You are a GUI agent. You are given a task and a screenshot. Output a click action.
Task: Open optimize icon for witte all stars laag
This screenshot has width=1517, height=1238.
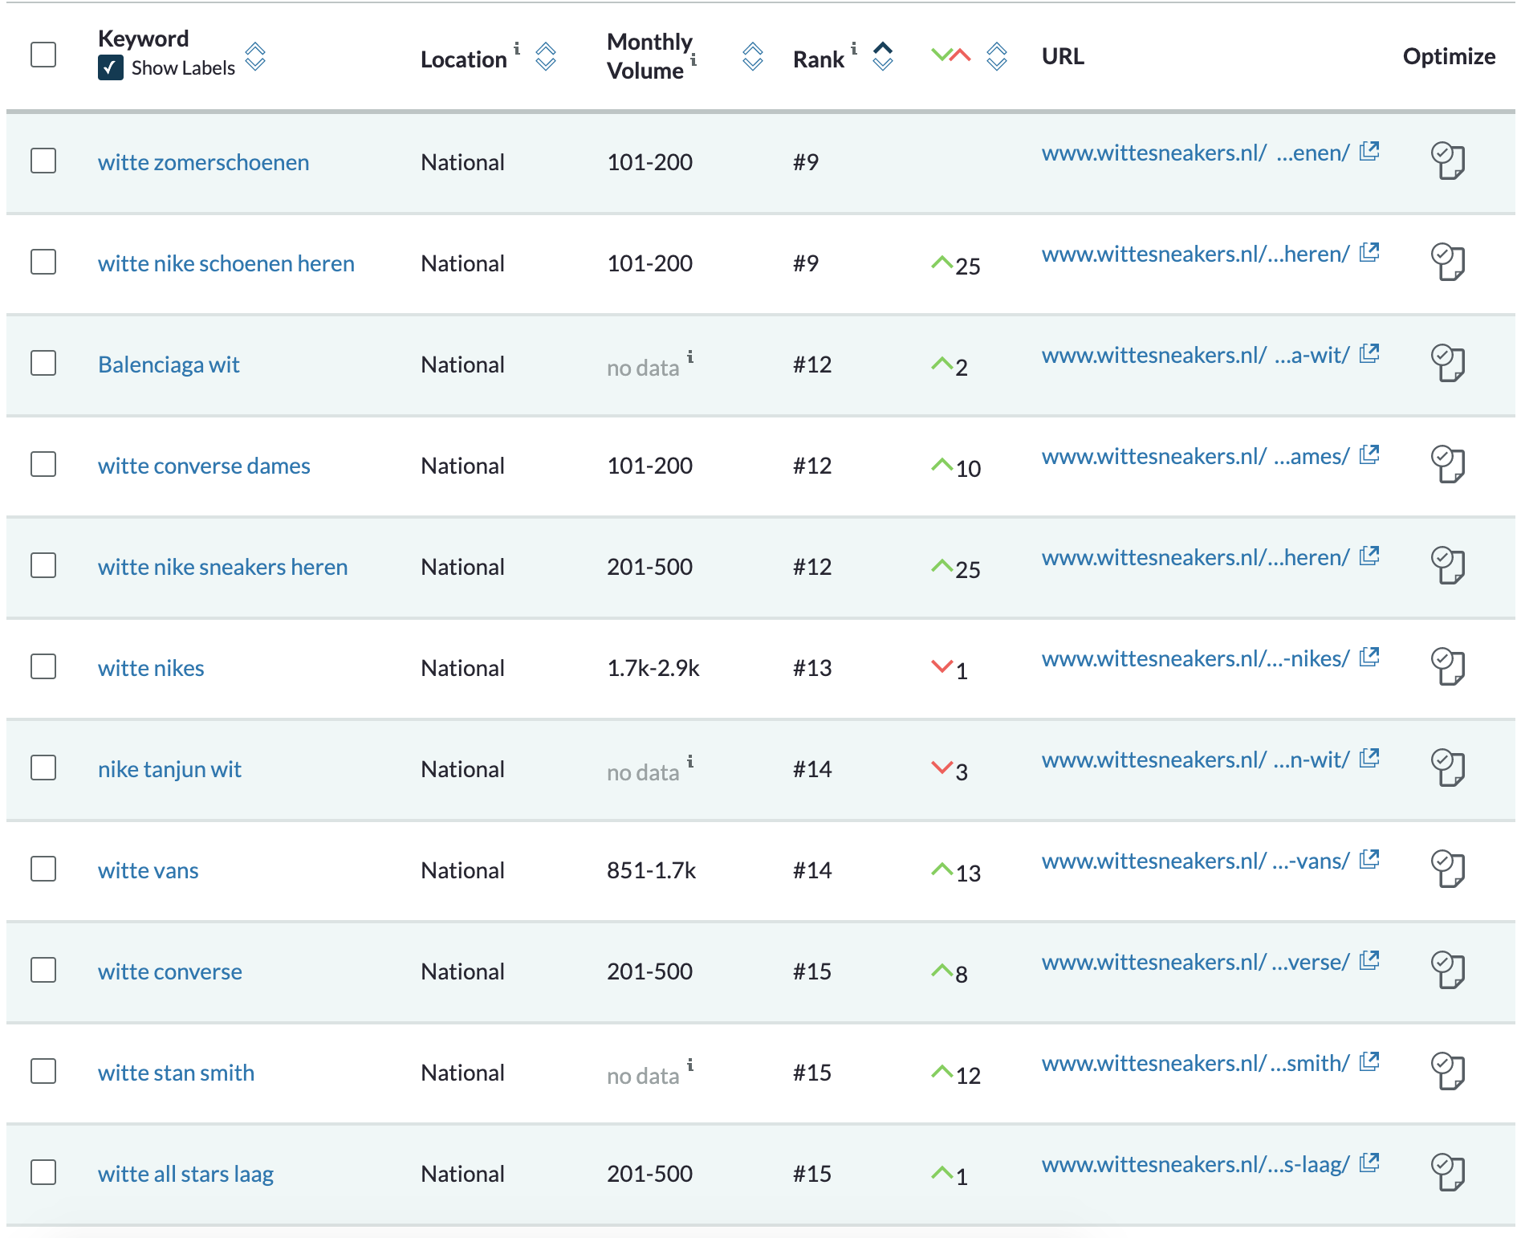coord(1448,1172)
